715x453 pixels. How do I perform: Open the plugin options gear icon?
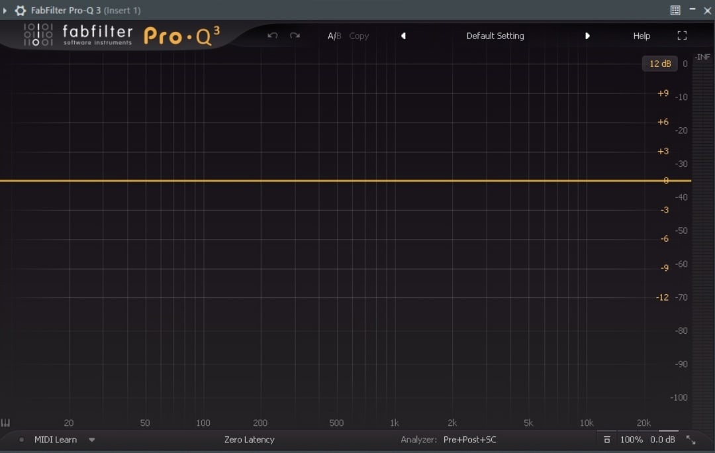pos(21,10)
